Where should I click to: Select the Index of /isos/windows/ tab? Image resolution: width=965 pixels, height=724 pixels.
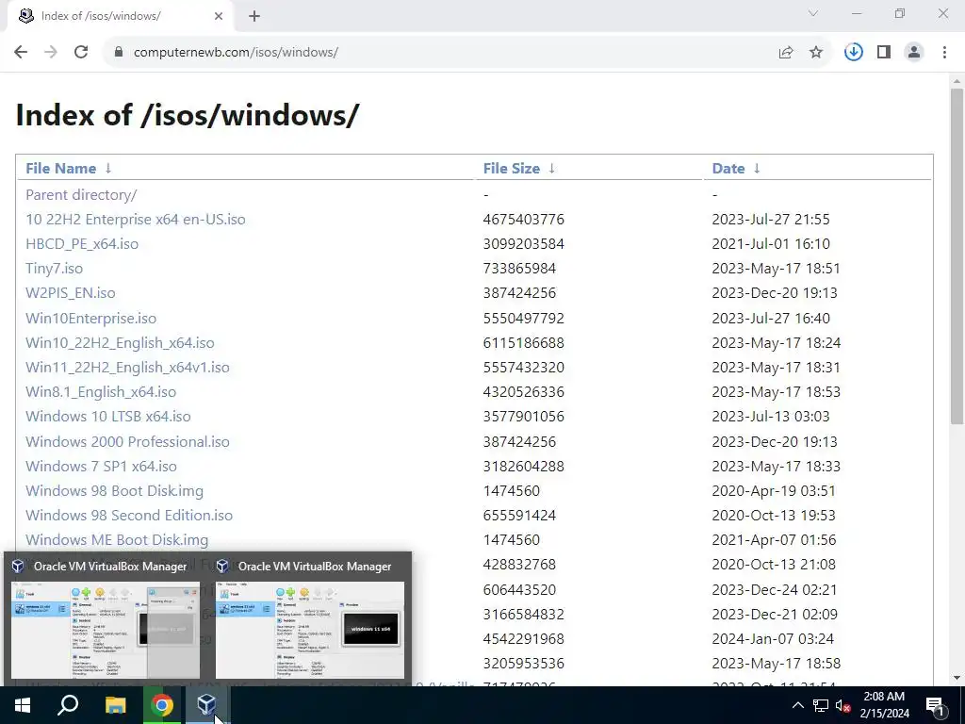point(120,16)
